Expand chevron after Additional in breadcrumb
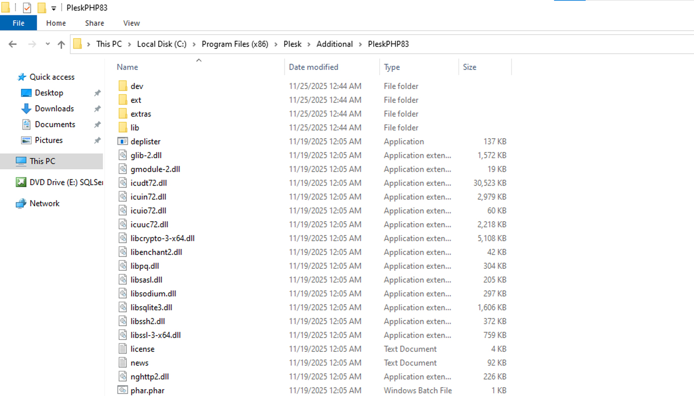 tap(360, 44)
